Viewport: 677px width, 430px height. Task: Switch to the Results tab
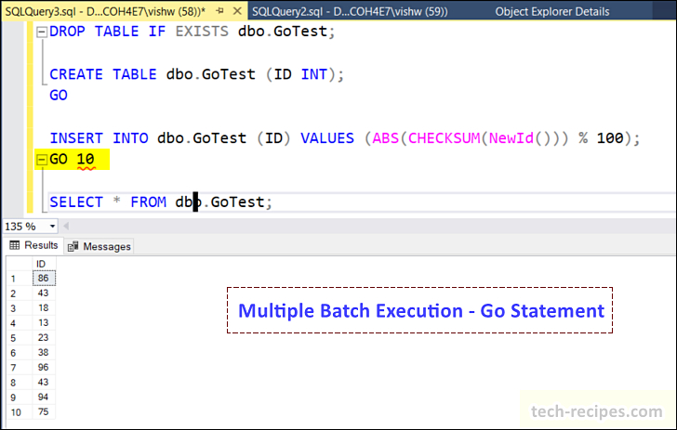[x=33, y=245]
